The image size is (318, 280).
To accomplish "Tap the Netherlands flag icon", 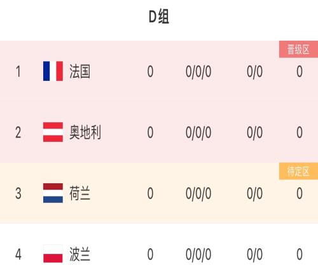I will 53,193.
